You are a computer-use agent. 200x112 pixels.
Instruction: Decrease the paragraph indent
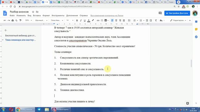coord(147,21)
